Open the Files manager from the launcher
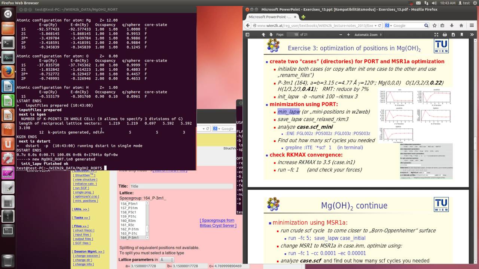479x269 pixels. (x=8, y=29)
